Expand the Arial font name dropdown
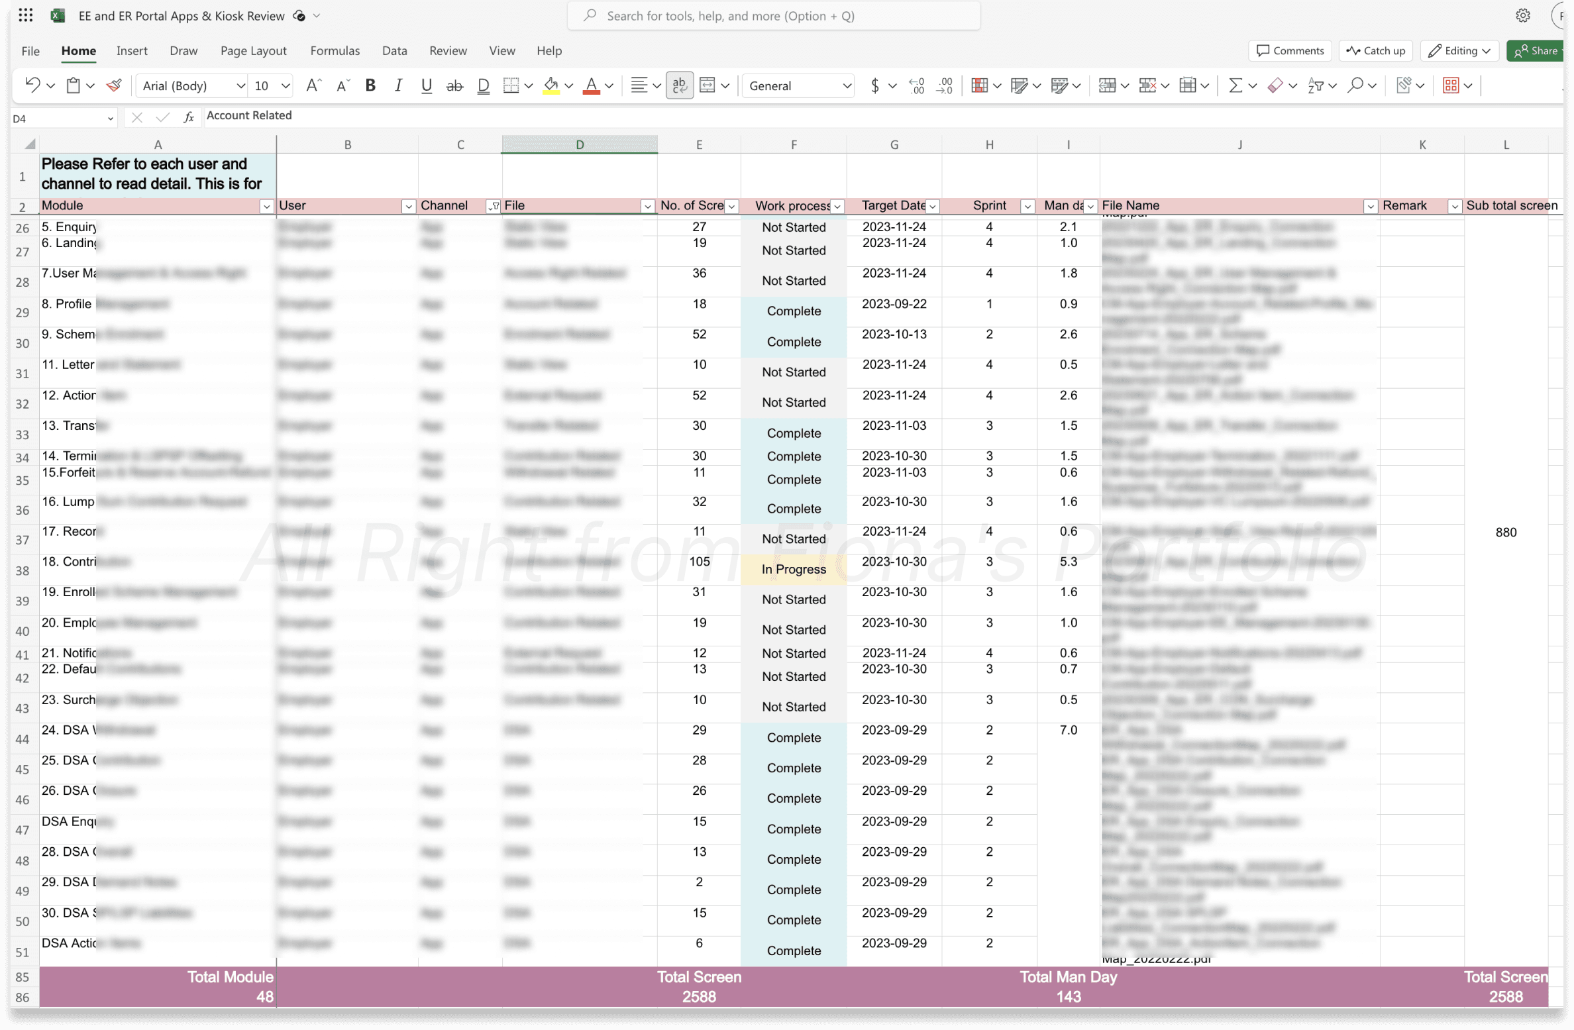This screenshot has width=1574, height=1030. point(240,85)
